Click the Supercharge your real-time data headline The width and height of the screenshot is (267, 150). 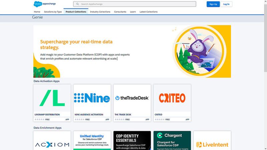[76, 44]
